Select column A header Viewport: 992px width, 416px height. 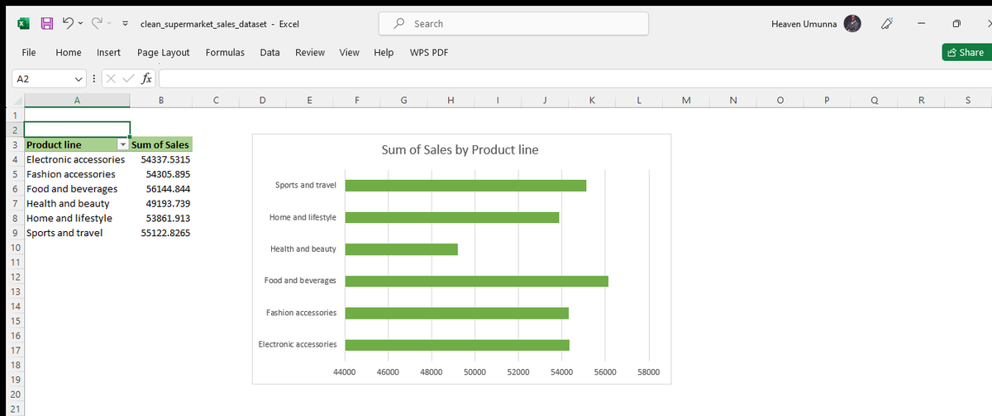click(78, 101)
